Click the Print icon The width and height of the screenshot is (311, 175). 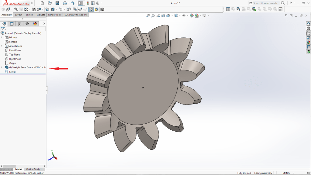coord(65,3)
